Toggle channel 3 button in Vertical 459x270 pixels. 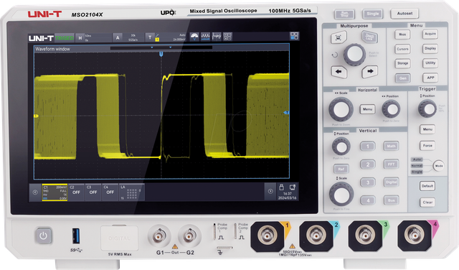click(x=368, y=182)
